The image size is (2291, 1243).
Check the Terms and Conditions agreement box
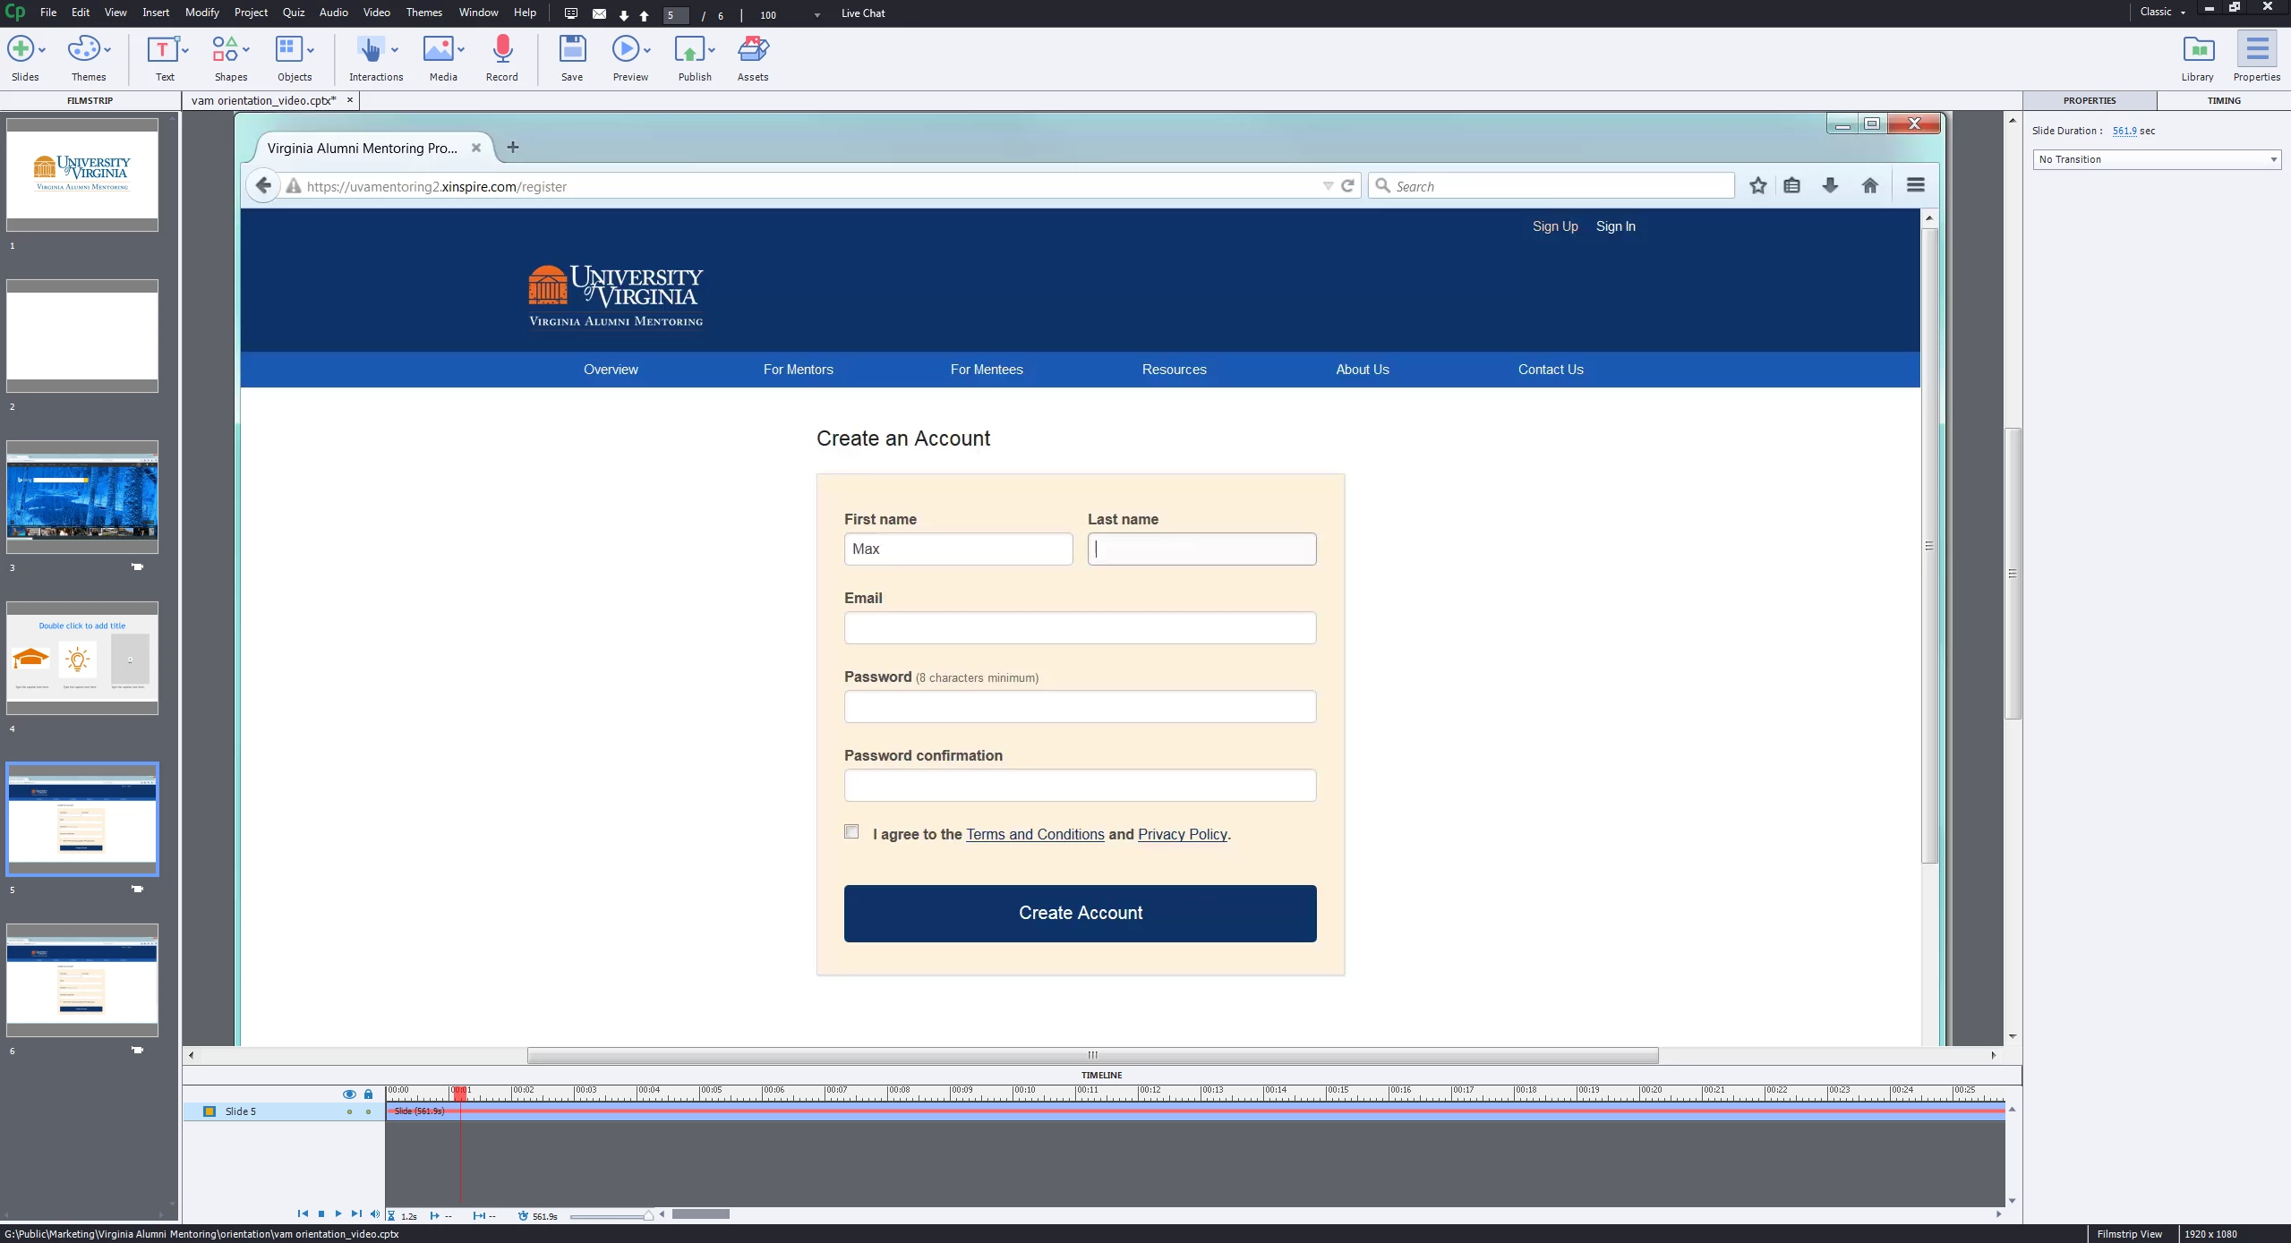pos(851,832)
